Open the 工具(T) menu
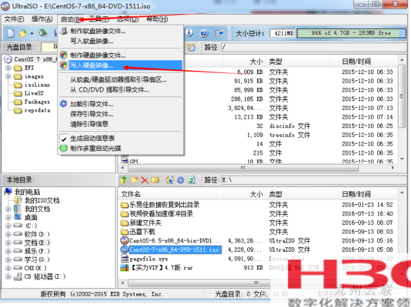Image resolution: width=411 pixels, height=307 pixels. coord(99,19)
